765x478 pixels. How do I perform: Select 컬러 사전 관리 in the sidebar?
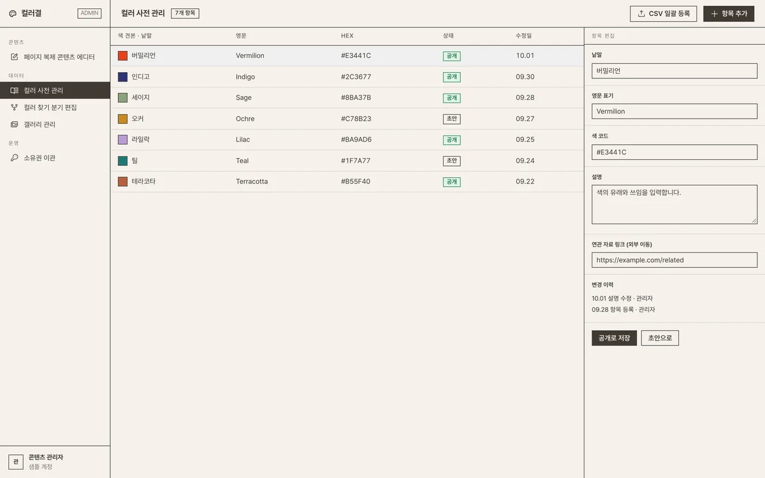pyautogui.click(x=55, y=91)
